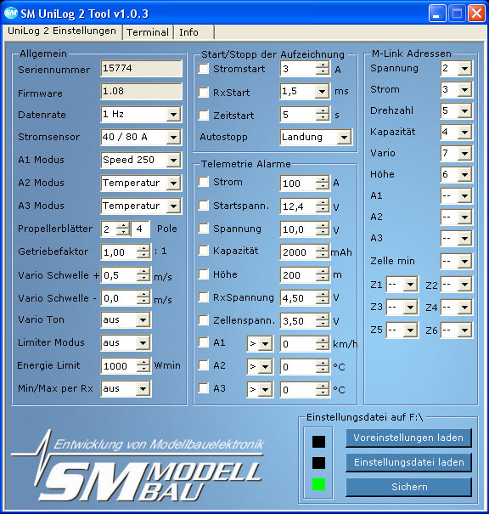Click the Pole count field showing 4

click(x=141, y=229)
